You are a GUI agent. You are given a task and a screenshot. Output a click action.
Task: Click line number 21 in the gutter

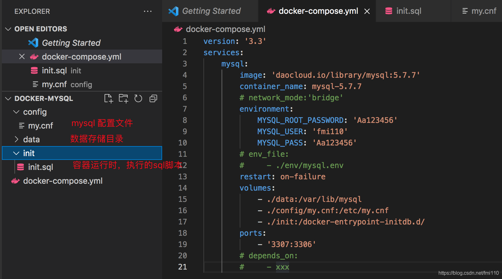[x=183, y=267]
